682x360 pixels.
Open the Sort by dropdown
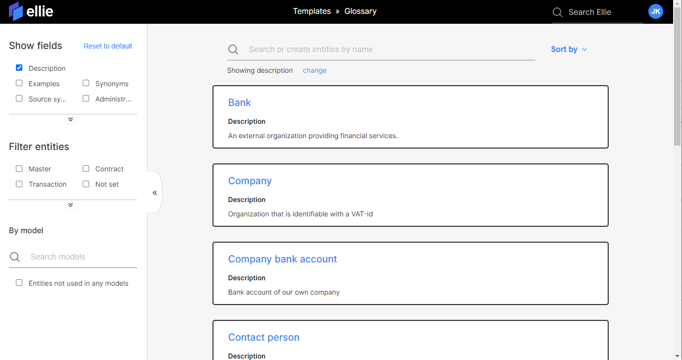[x=569, y=50]
